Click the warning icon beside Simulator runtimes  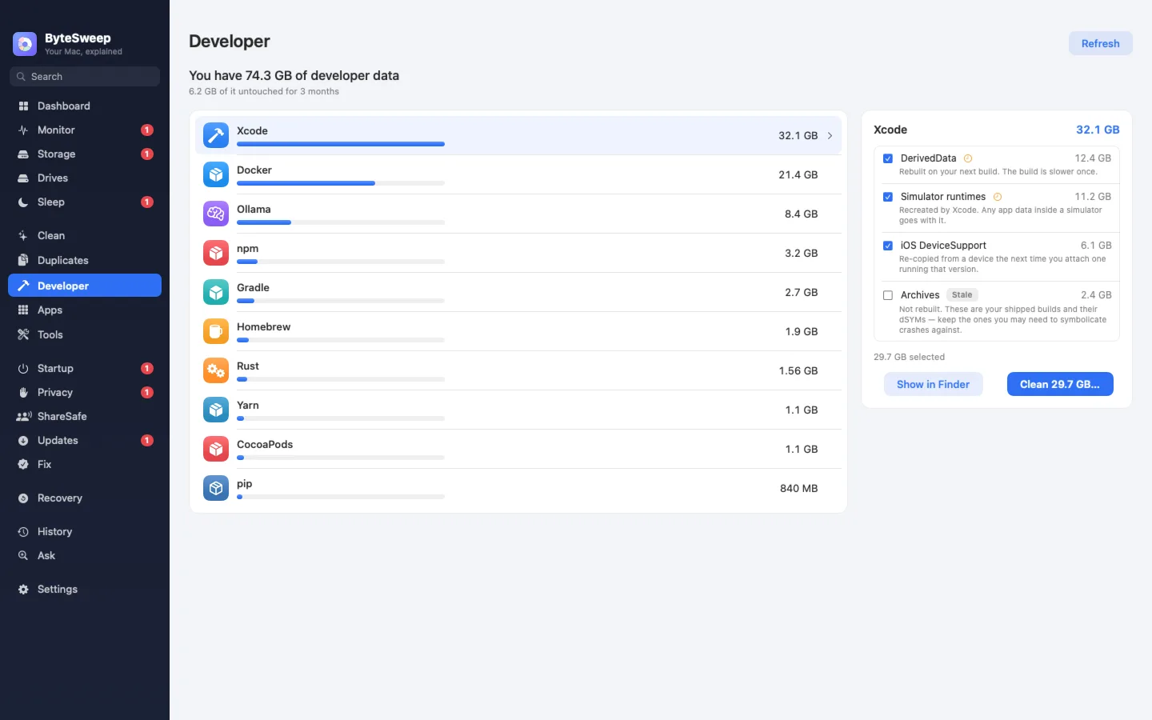point(998,197)
